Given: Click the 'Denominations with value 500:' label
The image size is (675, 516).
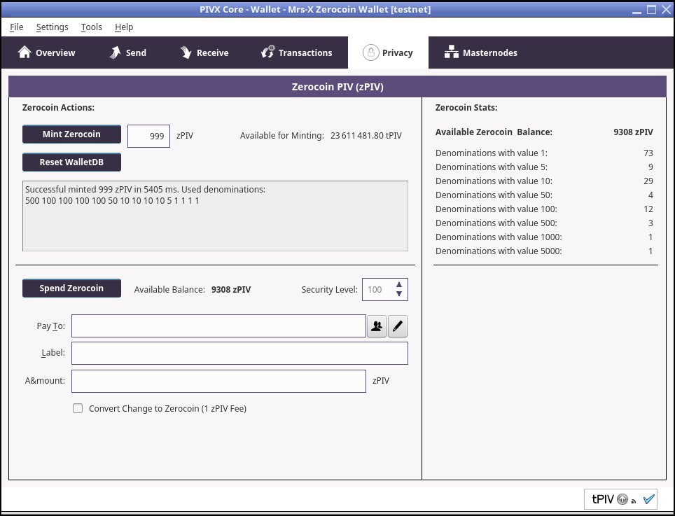Looking at the screenshot, I should 496,223.
